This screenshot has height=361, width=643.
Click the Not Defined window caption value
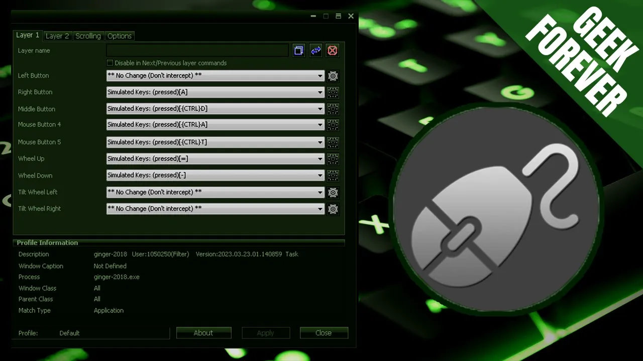point(110,266)
